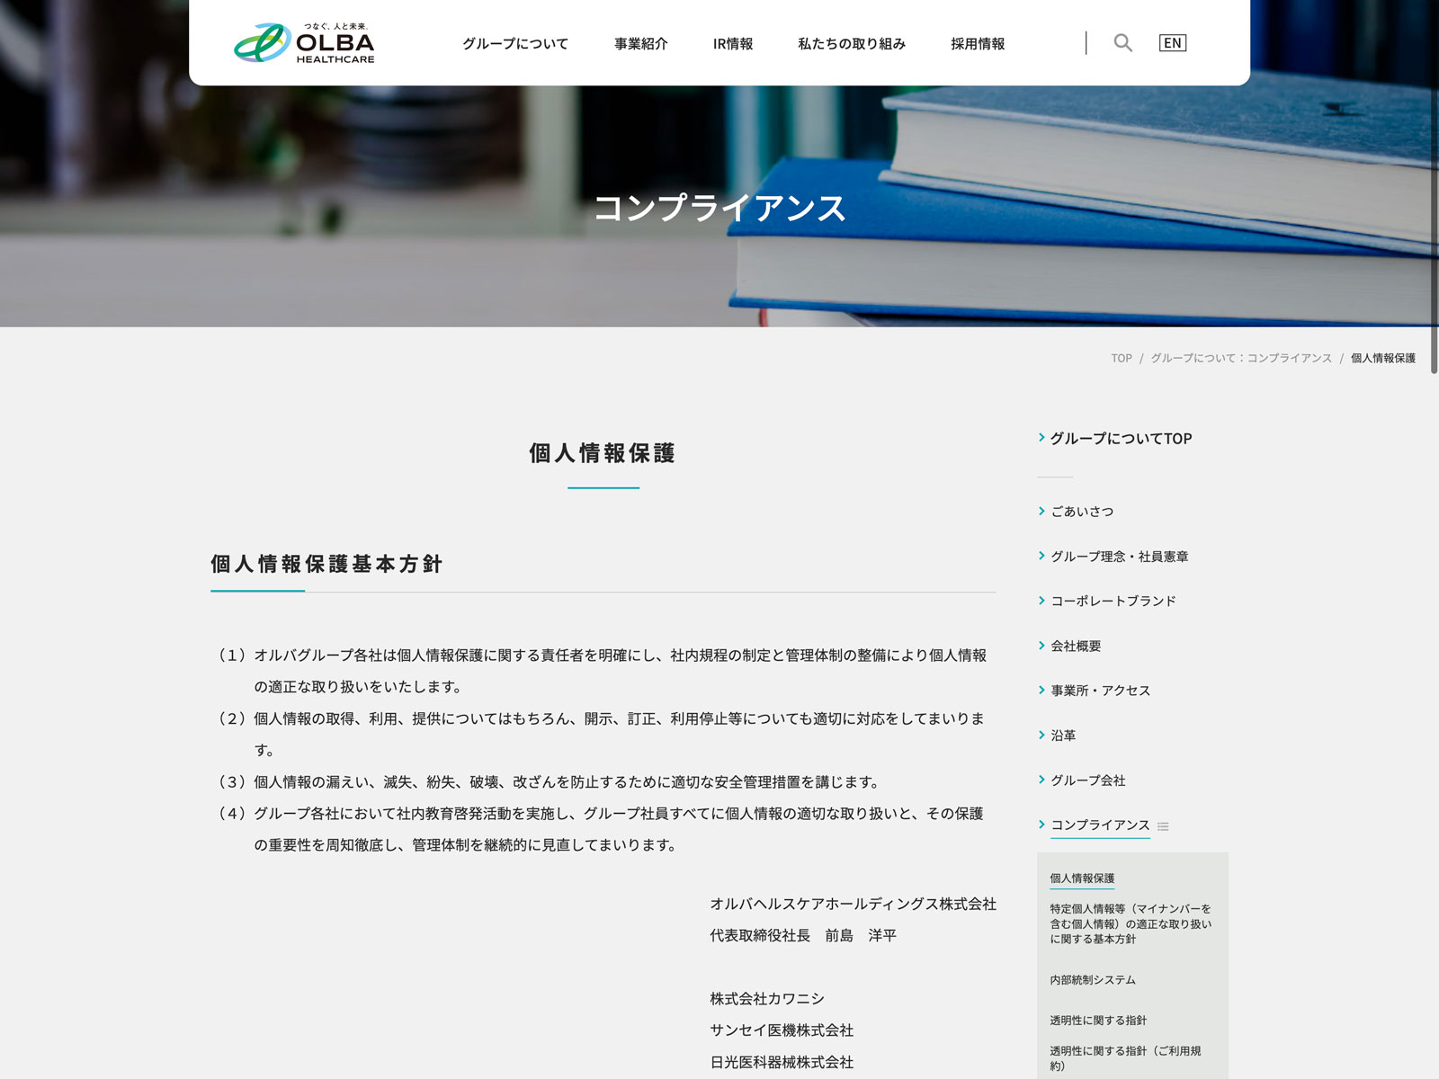Select IR情報 in the navigation bar

pyautogui.click(x=732, y=43)
